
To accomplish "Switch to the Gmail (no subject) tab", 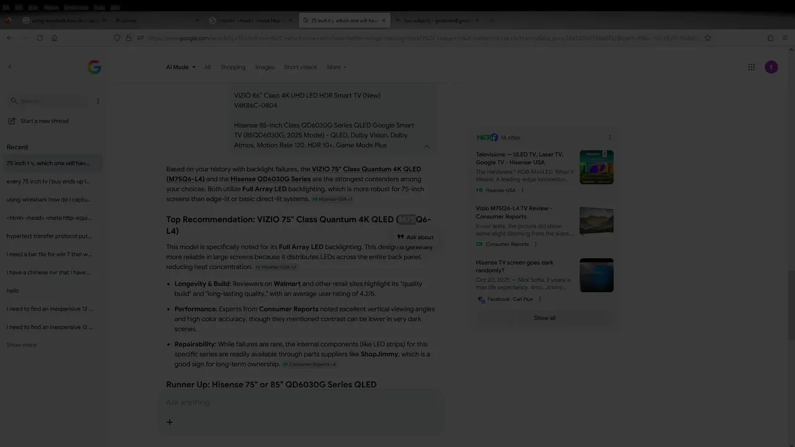I will point(437,20).
